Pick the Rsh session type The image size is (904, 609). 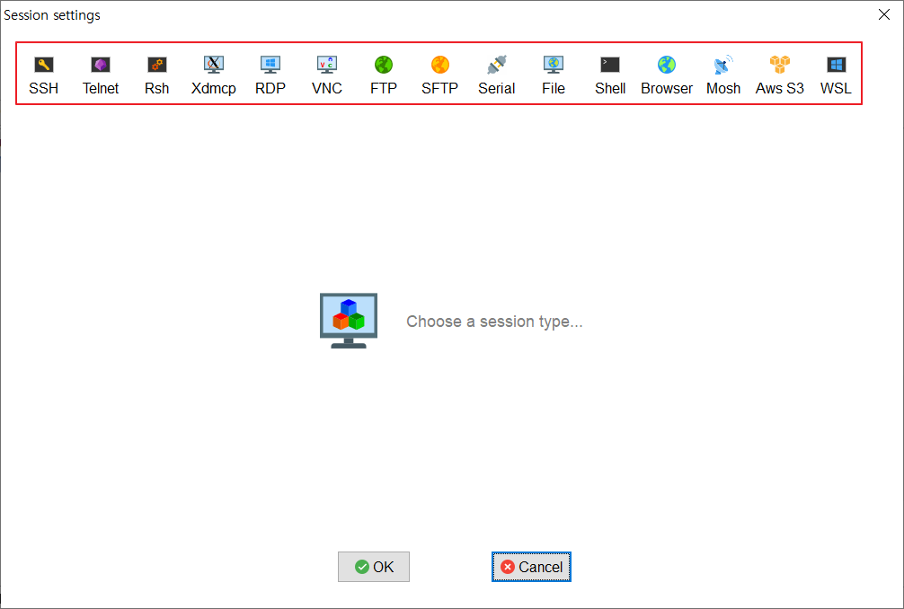pyautogui.click(x=157, y=75)
